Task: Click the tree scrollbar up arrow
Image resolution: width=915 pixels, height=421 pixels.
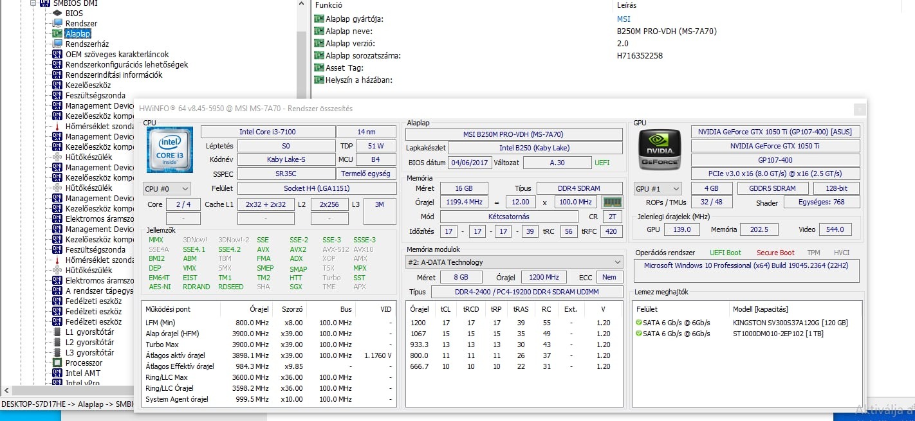Action: point(301,4)
